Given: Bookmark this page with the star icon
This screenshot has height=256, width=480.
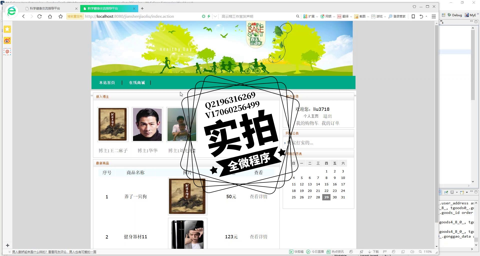Looking at the screenshot, I should (x=60, y=16).
